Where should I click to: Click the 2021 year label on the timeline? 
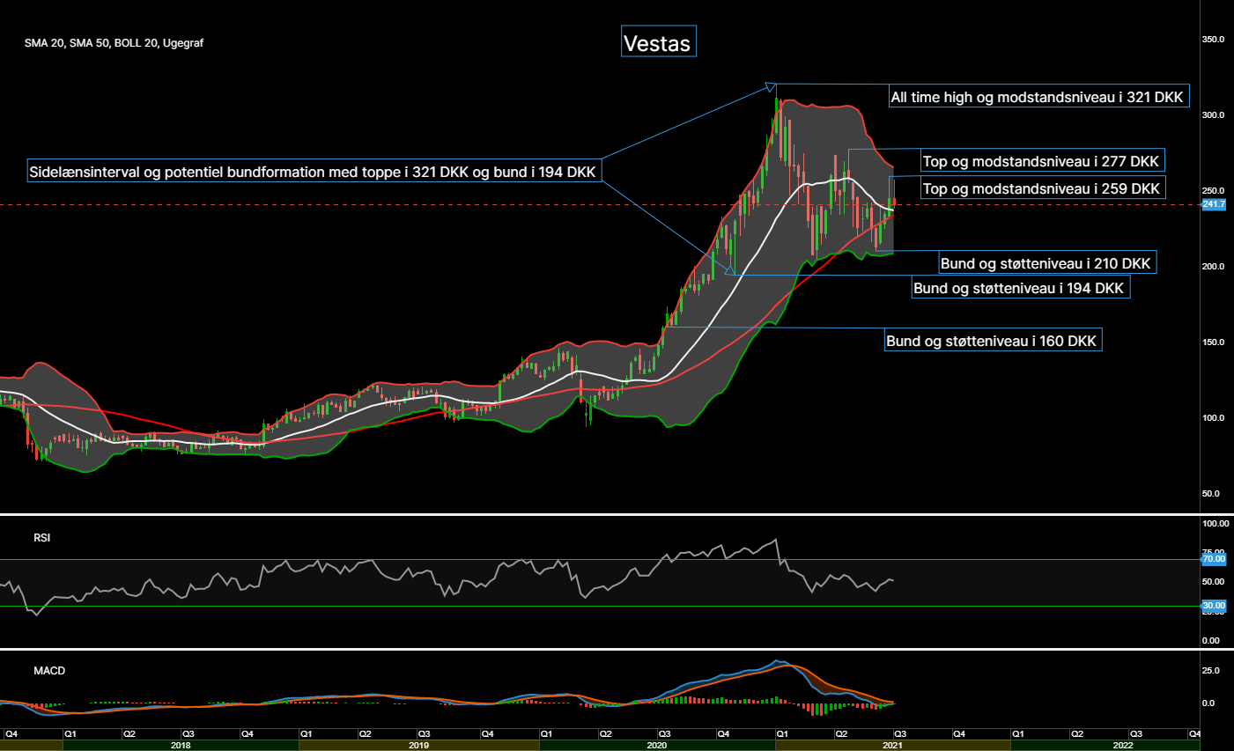pos(893,746)
